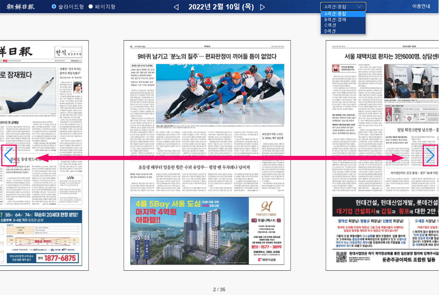Choose A섹션:종합 in the dropdown list

click(x=343, y=14)
